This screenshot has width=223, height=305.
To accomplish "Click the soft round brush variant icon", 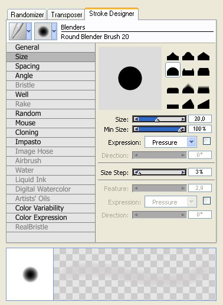I will point(43,31).
